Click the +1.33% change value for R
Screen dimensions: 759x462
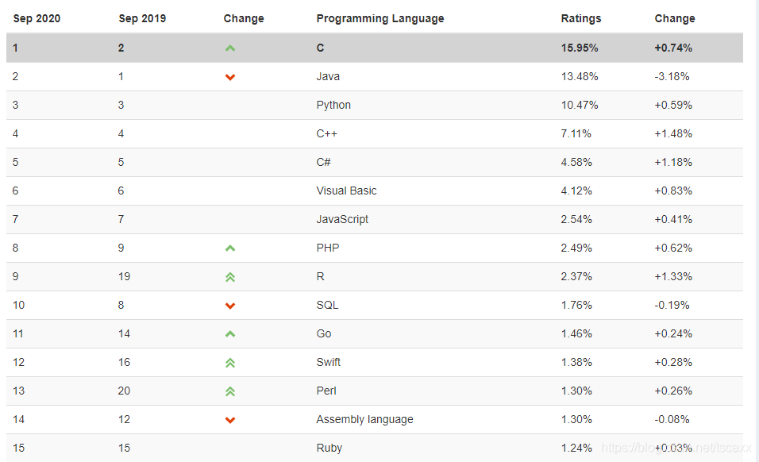[x=673, y=276]
